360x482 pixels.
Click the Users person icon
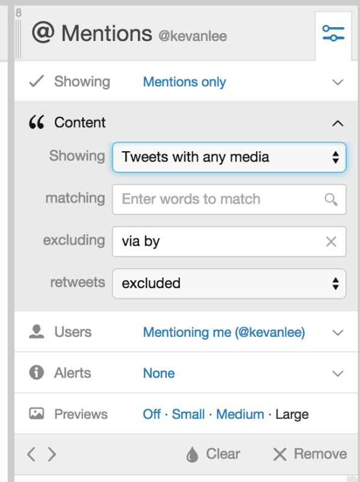pos(37,332)
